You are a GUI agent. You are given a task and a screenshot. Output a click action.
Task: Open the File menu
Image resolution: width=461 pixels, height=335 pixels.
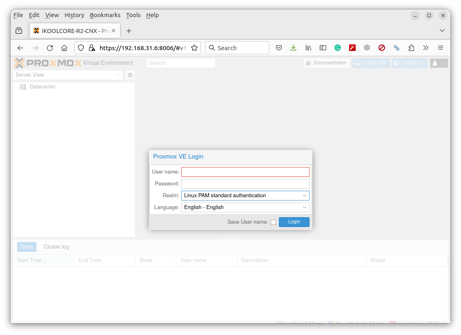coord(18,15)
